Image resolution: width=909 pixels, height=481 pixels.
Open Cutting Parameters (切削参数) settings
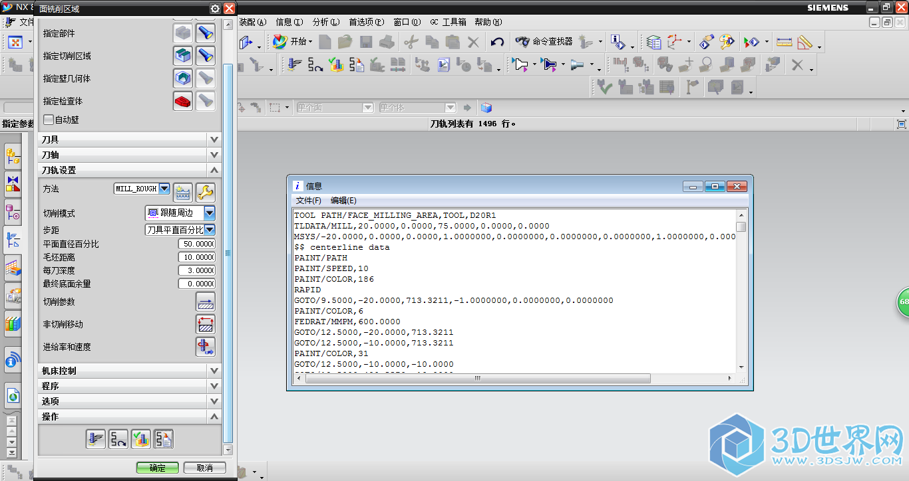pyautogui.click(x=205, y=302)
